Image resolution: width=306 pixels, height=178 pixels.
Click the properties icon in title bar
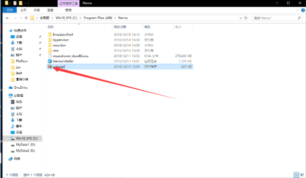tap(15, 3)
